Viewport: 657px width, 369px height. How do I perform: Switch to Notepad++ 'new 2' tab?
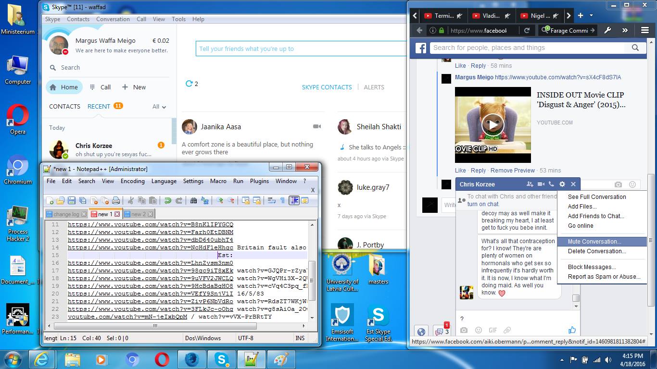tap(139, 214)
